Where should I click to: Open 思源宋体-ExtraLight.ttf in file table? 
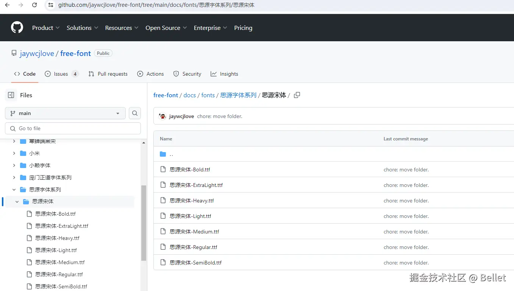coord(196,185)
